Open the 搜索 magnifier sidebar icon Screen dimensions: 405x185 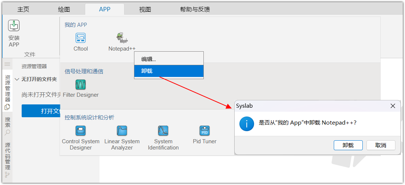point(7,133)
